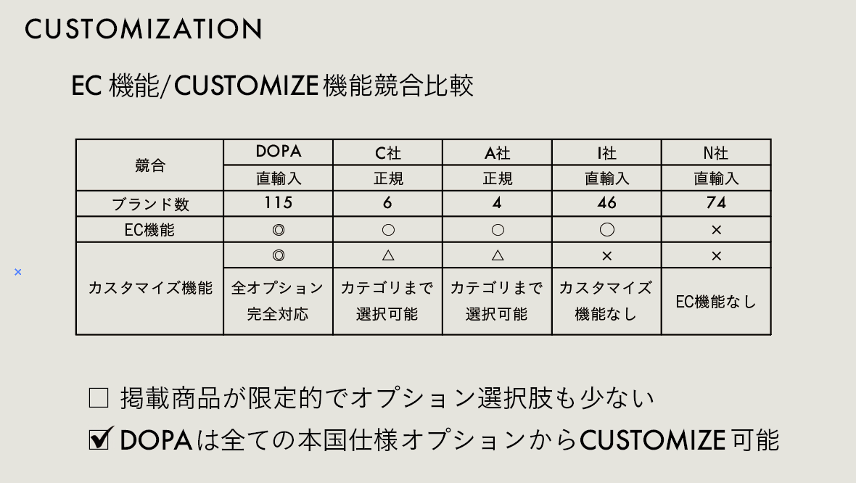Click the 全オプション完全対応 cell
The width and height of the screenshot is (856, 483).
pyautogui.click(x=279, y=301)
